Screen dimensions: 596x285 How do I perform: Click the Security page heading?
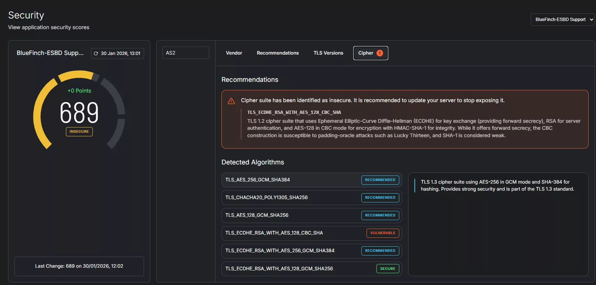[26, 15]
